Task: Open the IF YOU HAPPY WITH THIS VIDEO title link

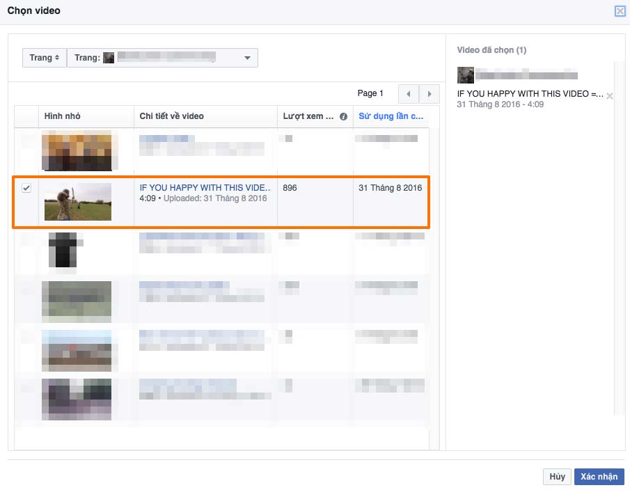Action: click(x=205, y=187)
